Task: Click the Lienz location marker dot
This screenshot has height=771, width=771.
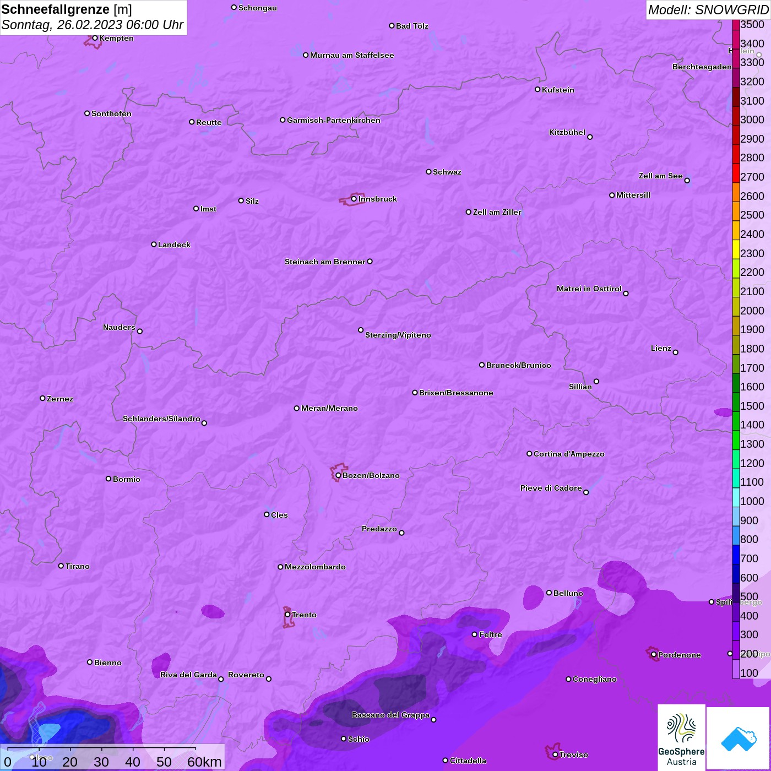Action: 676,352
